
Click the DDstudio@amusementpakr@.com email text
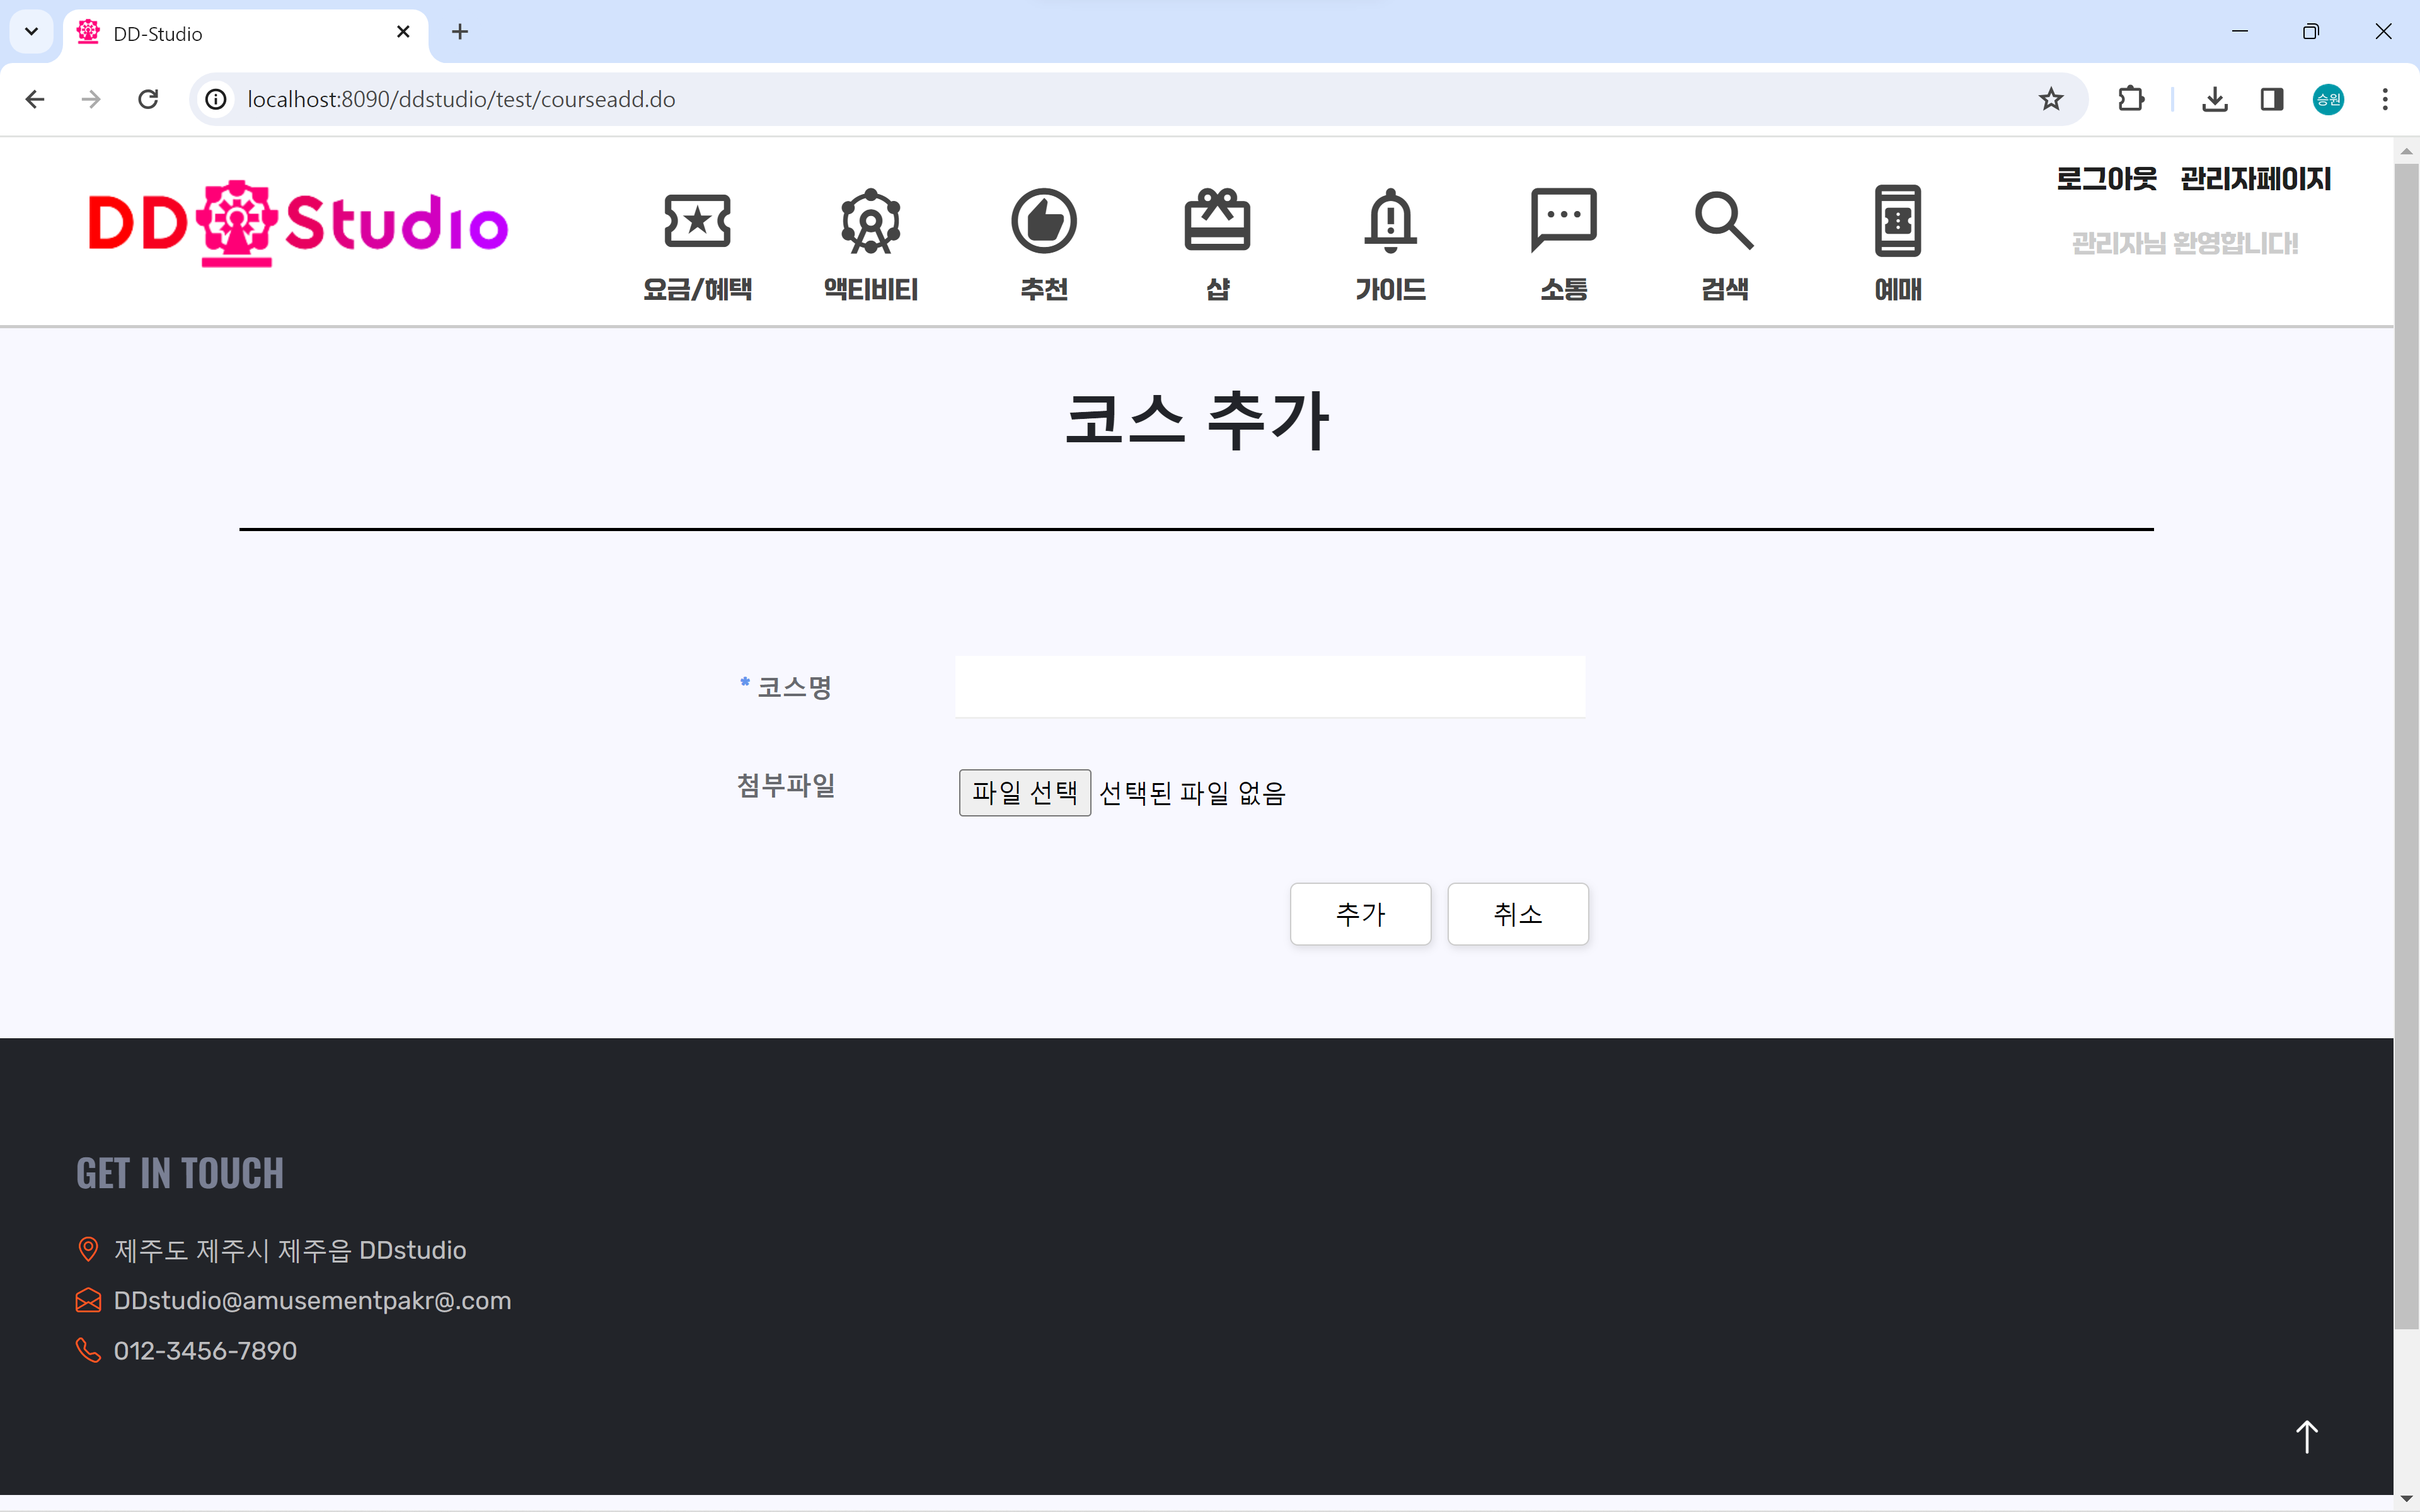click(x=312, y=1300)
